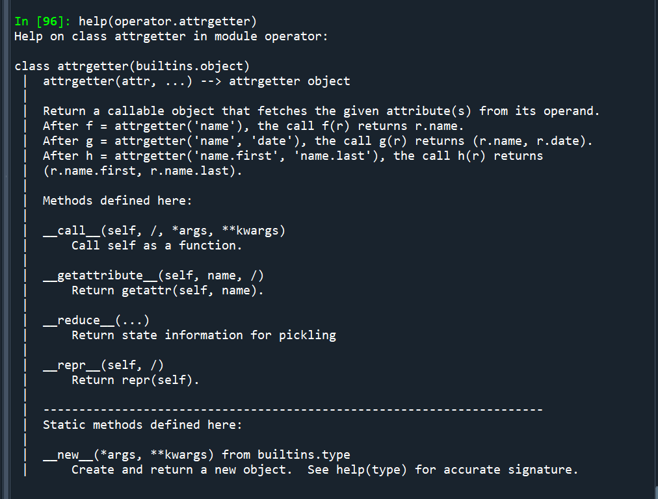Screen dimensions: 658x499
Task: Click the __new__ method signature line
Action: click(196, 455)
